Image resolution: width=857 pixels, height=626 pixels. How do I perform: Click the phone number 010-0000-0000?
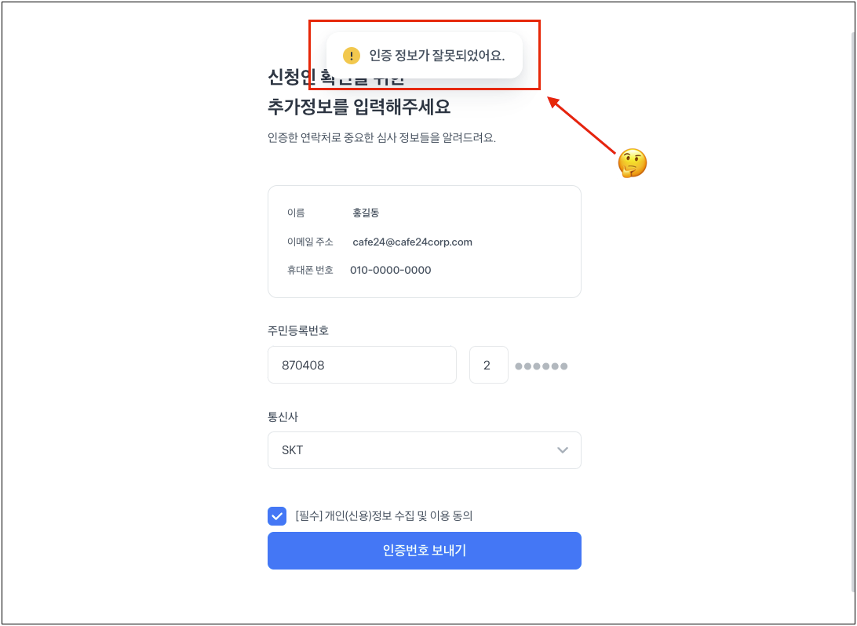coord(390,270)
